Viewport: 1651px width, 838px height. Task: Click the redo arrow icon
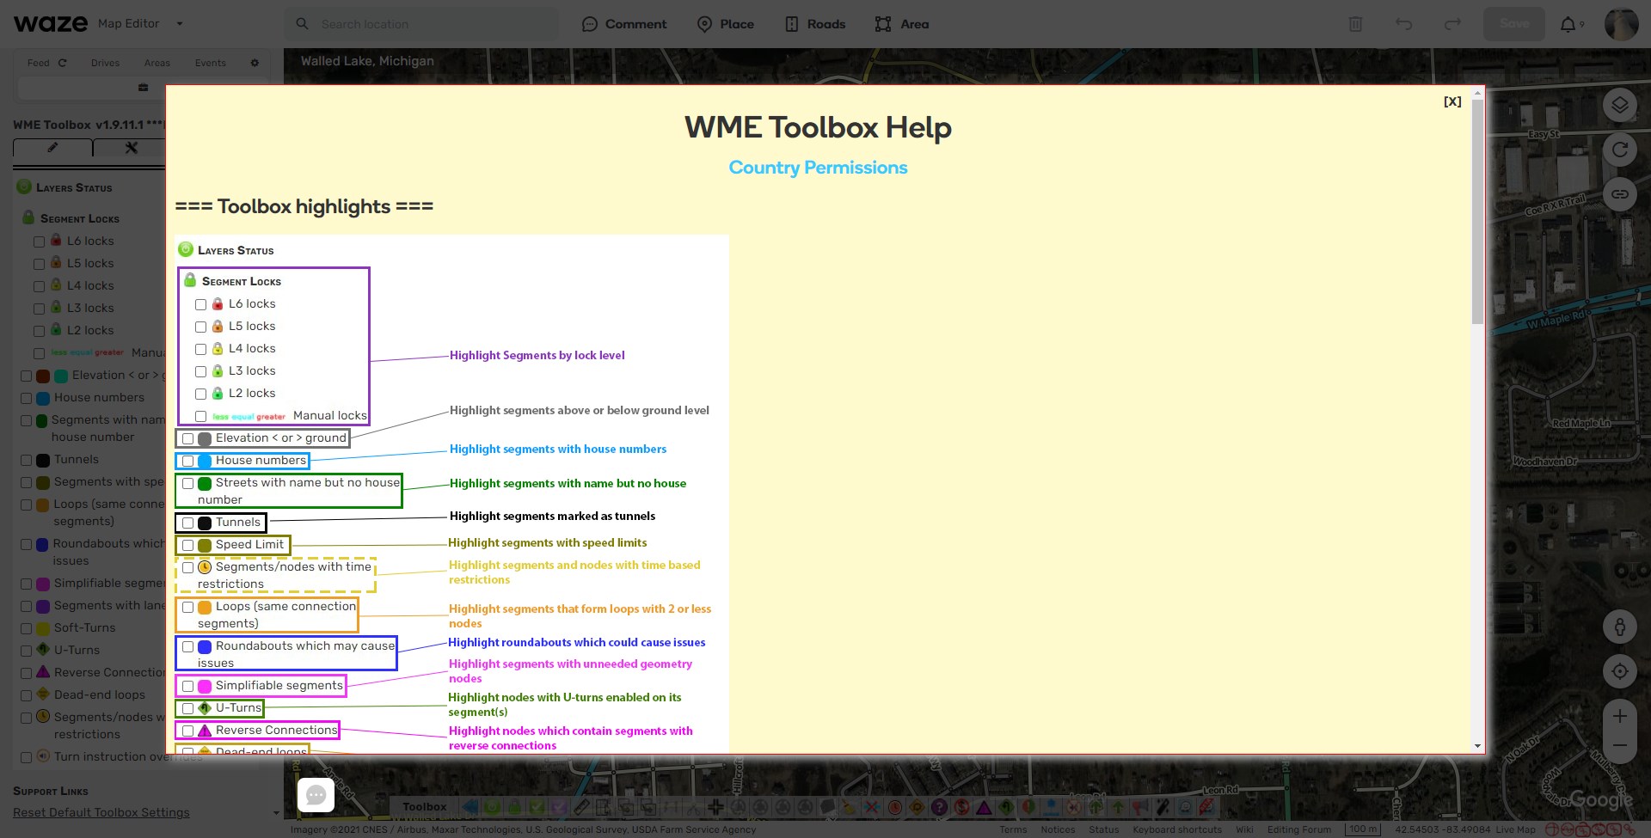tap(1452, 24)
